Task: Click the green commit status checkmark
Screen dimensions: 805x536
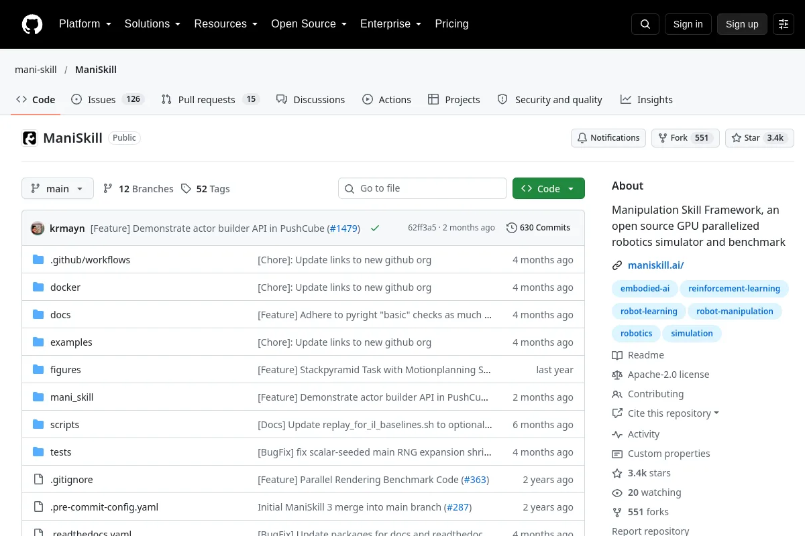Action: click(x=375, y=228)
